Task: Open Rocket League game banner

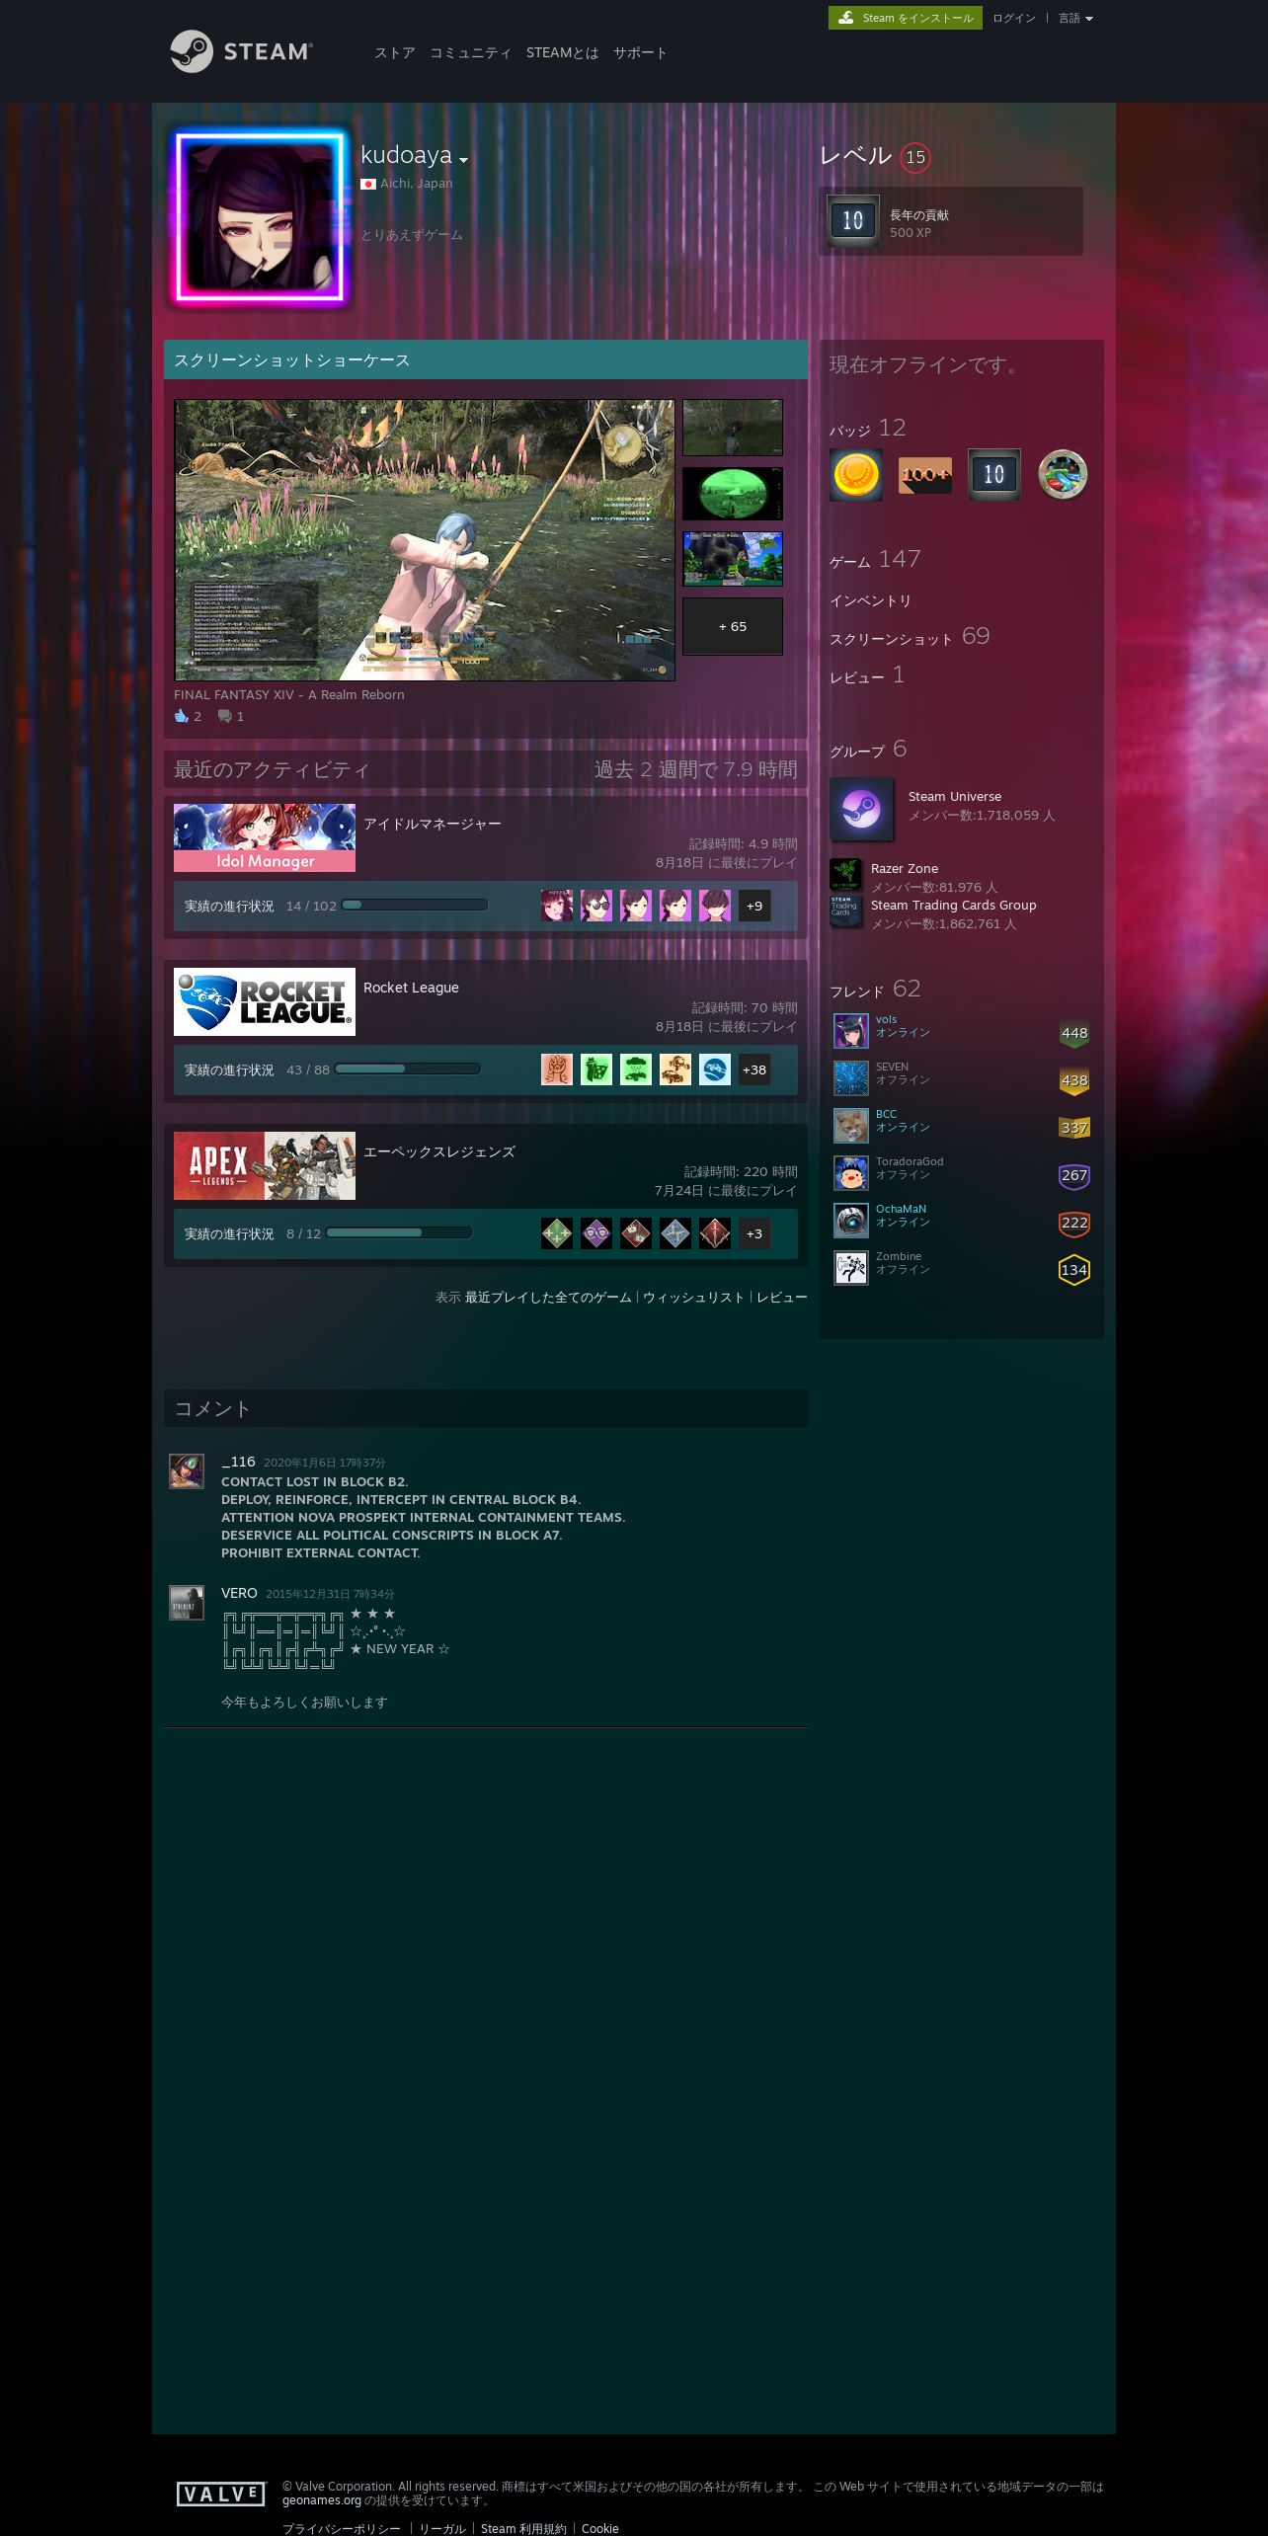Action: (x=265, y=1001)
